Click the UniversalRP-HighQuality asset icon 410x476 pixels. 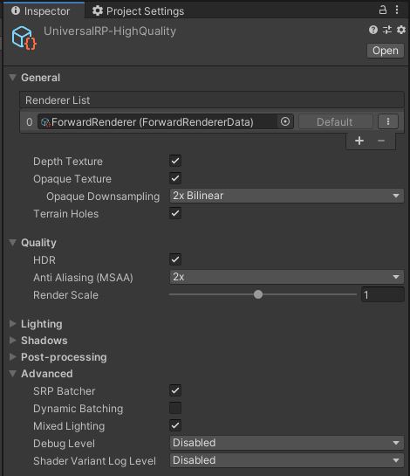[24, 38]
